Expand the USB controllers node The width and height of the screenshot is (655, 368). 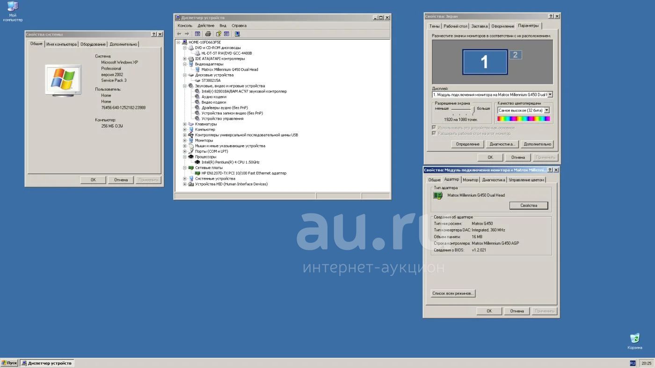tap(185, 135)
